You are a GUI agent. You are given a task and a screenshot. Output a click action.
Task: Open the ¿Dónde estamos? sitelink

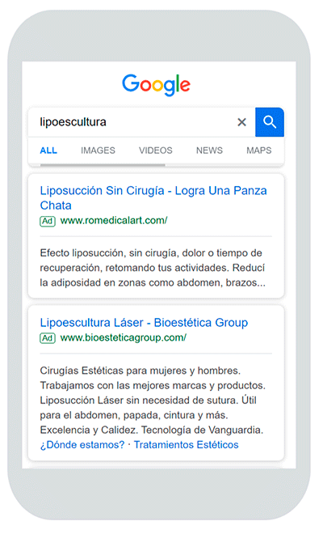[82, 445]
